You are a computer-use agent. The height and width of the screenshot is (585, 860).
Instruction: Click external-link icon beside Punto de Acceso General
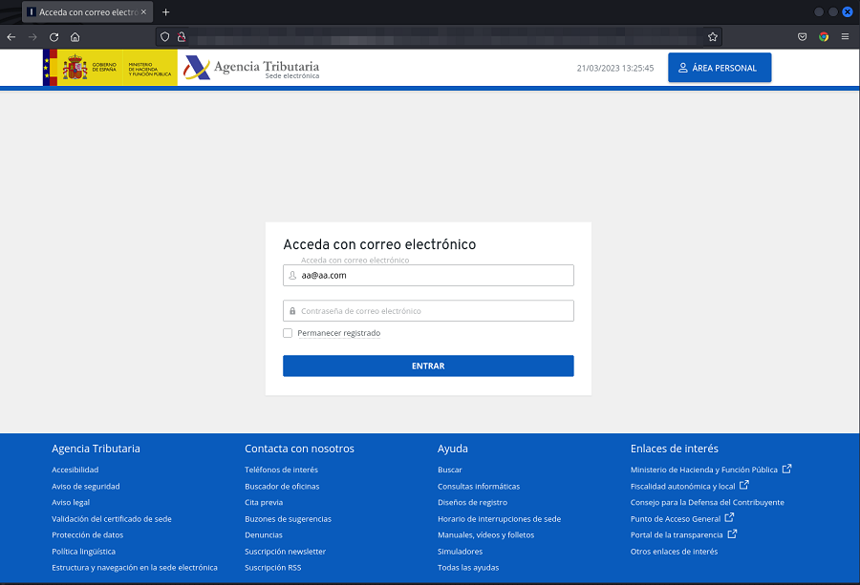pyautogui.click(x=729, y=516)
